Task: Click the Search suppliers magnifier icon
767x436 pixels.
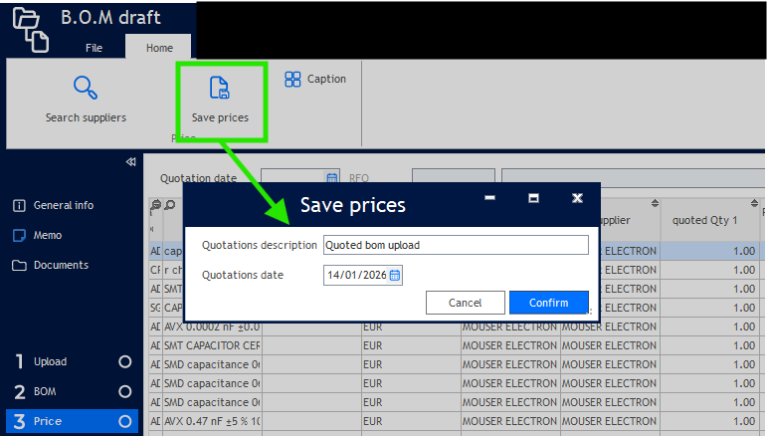Action: 86,88
